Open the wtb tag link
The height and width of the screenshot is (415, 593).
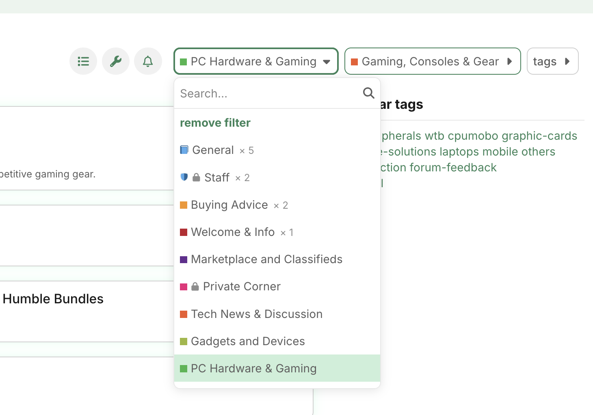pos(435,136)
